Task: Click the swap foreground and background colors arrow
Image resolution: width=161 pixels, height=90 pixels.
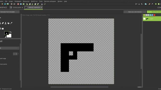Action: (x=10, y=32)
